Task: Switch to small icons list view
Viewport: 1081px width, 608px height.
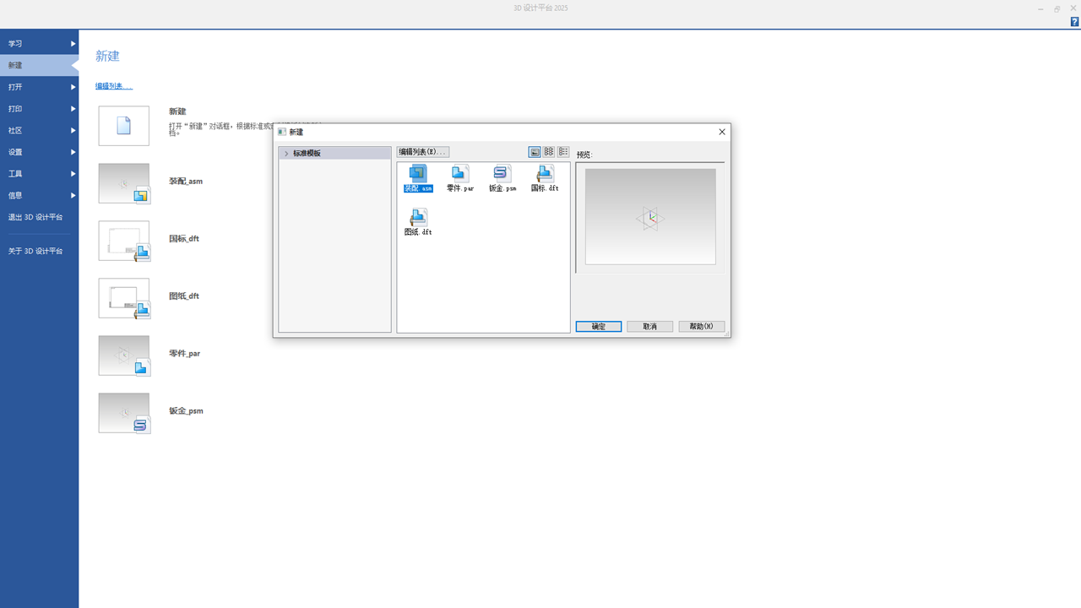Action: (549, 152)
